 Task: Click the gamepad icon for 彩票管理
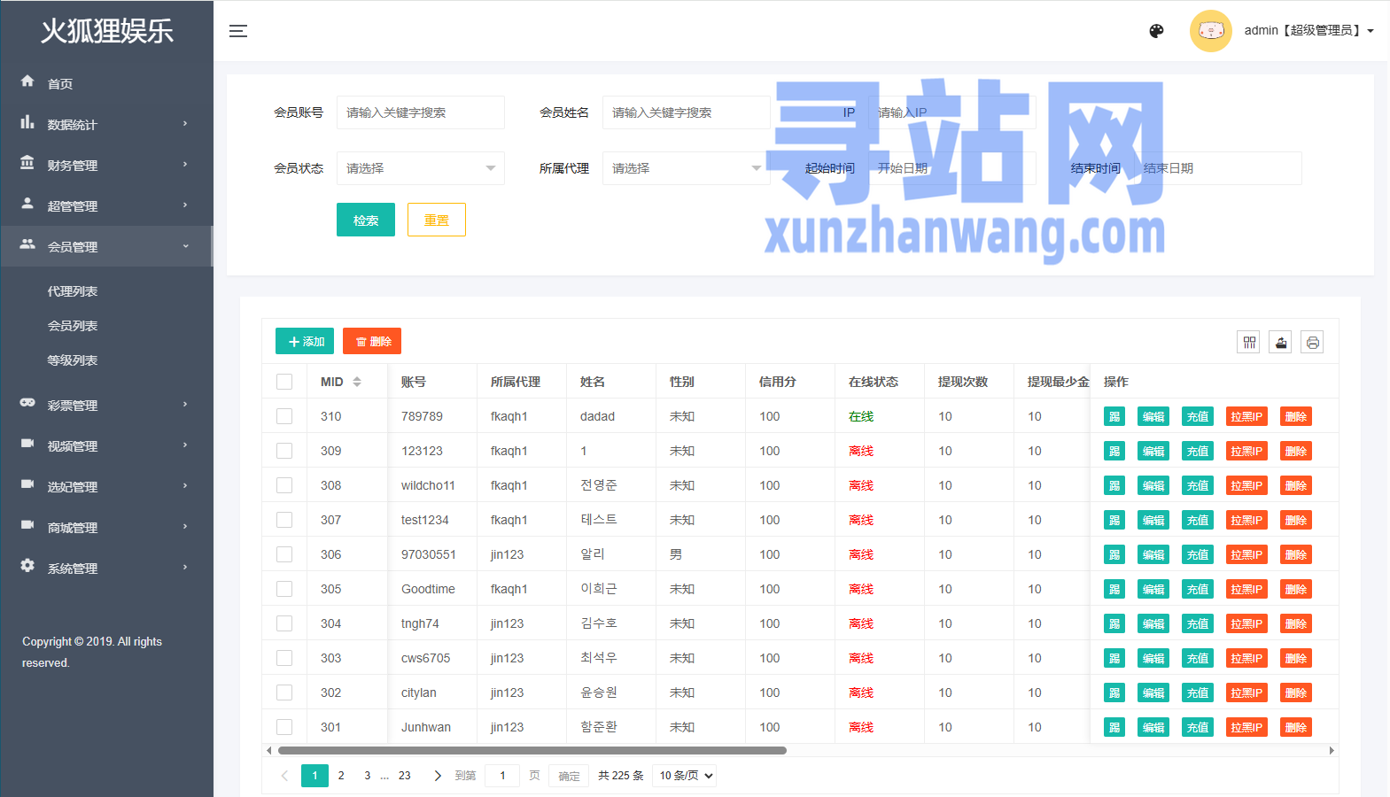point(27,403)
